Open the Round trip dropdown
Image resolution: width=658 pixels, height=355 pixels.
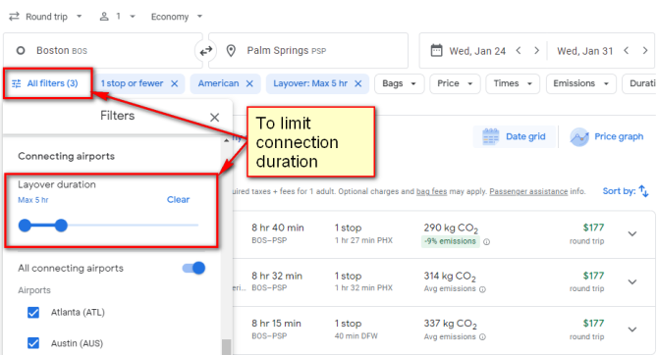tap(45, 17)
